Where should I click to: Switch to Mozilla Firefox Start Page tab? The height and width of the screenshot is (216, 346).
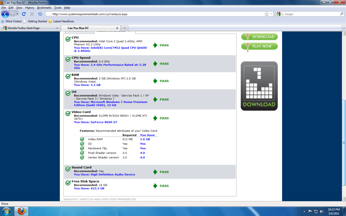pos(30,28)
